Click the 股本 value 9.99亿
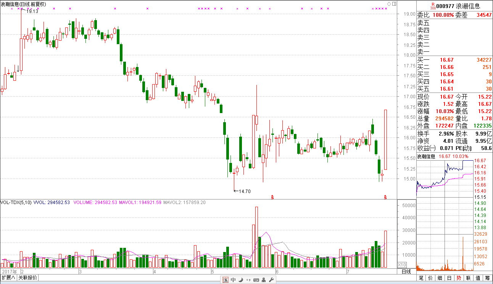Screen dimensions: 493x284 484,134
